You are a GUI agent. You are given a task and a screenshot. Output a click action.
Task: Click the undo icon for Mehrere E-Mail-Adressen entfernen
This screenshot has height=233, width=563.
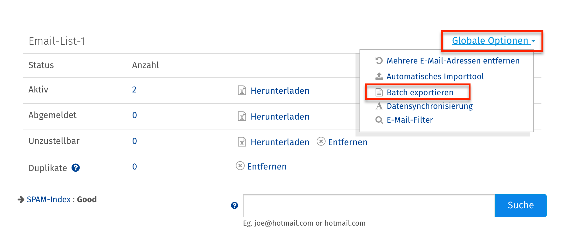click(379, 60)
